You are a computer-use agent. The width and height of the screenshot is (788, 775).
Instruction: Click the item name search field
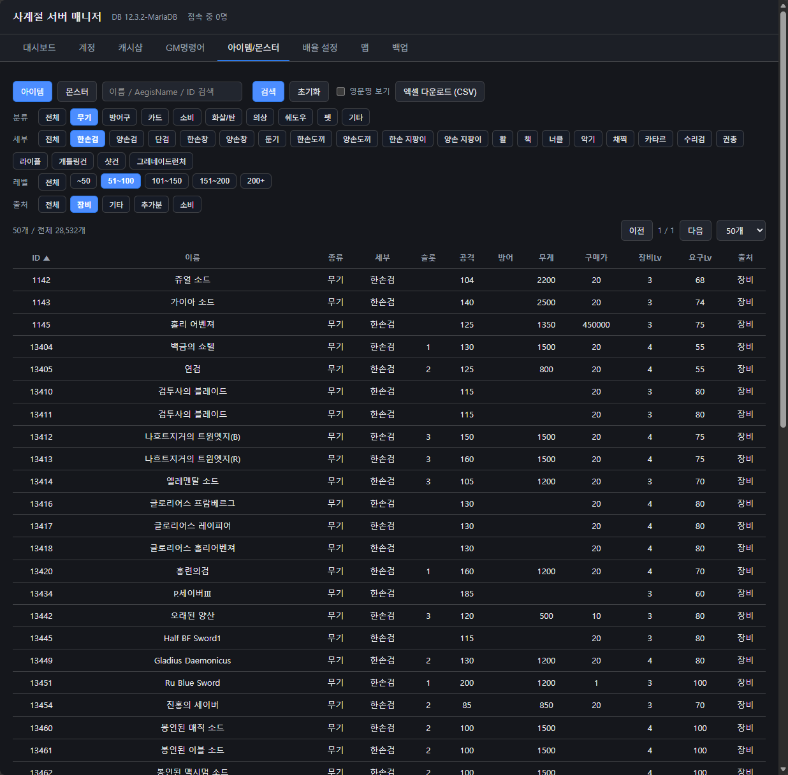pos(172,92)
